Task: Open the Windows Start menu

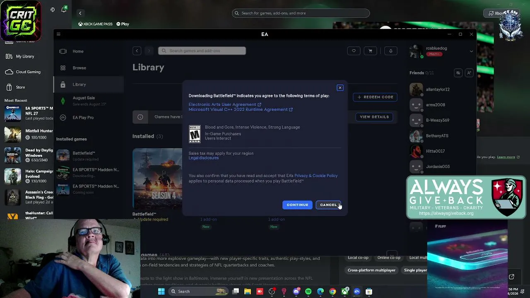Action: (x=161, y=291)
